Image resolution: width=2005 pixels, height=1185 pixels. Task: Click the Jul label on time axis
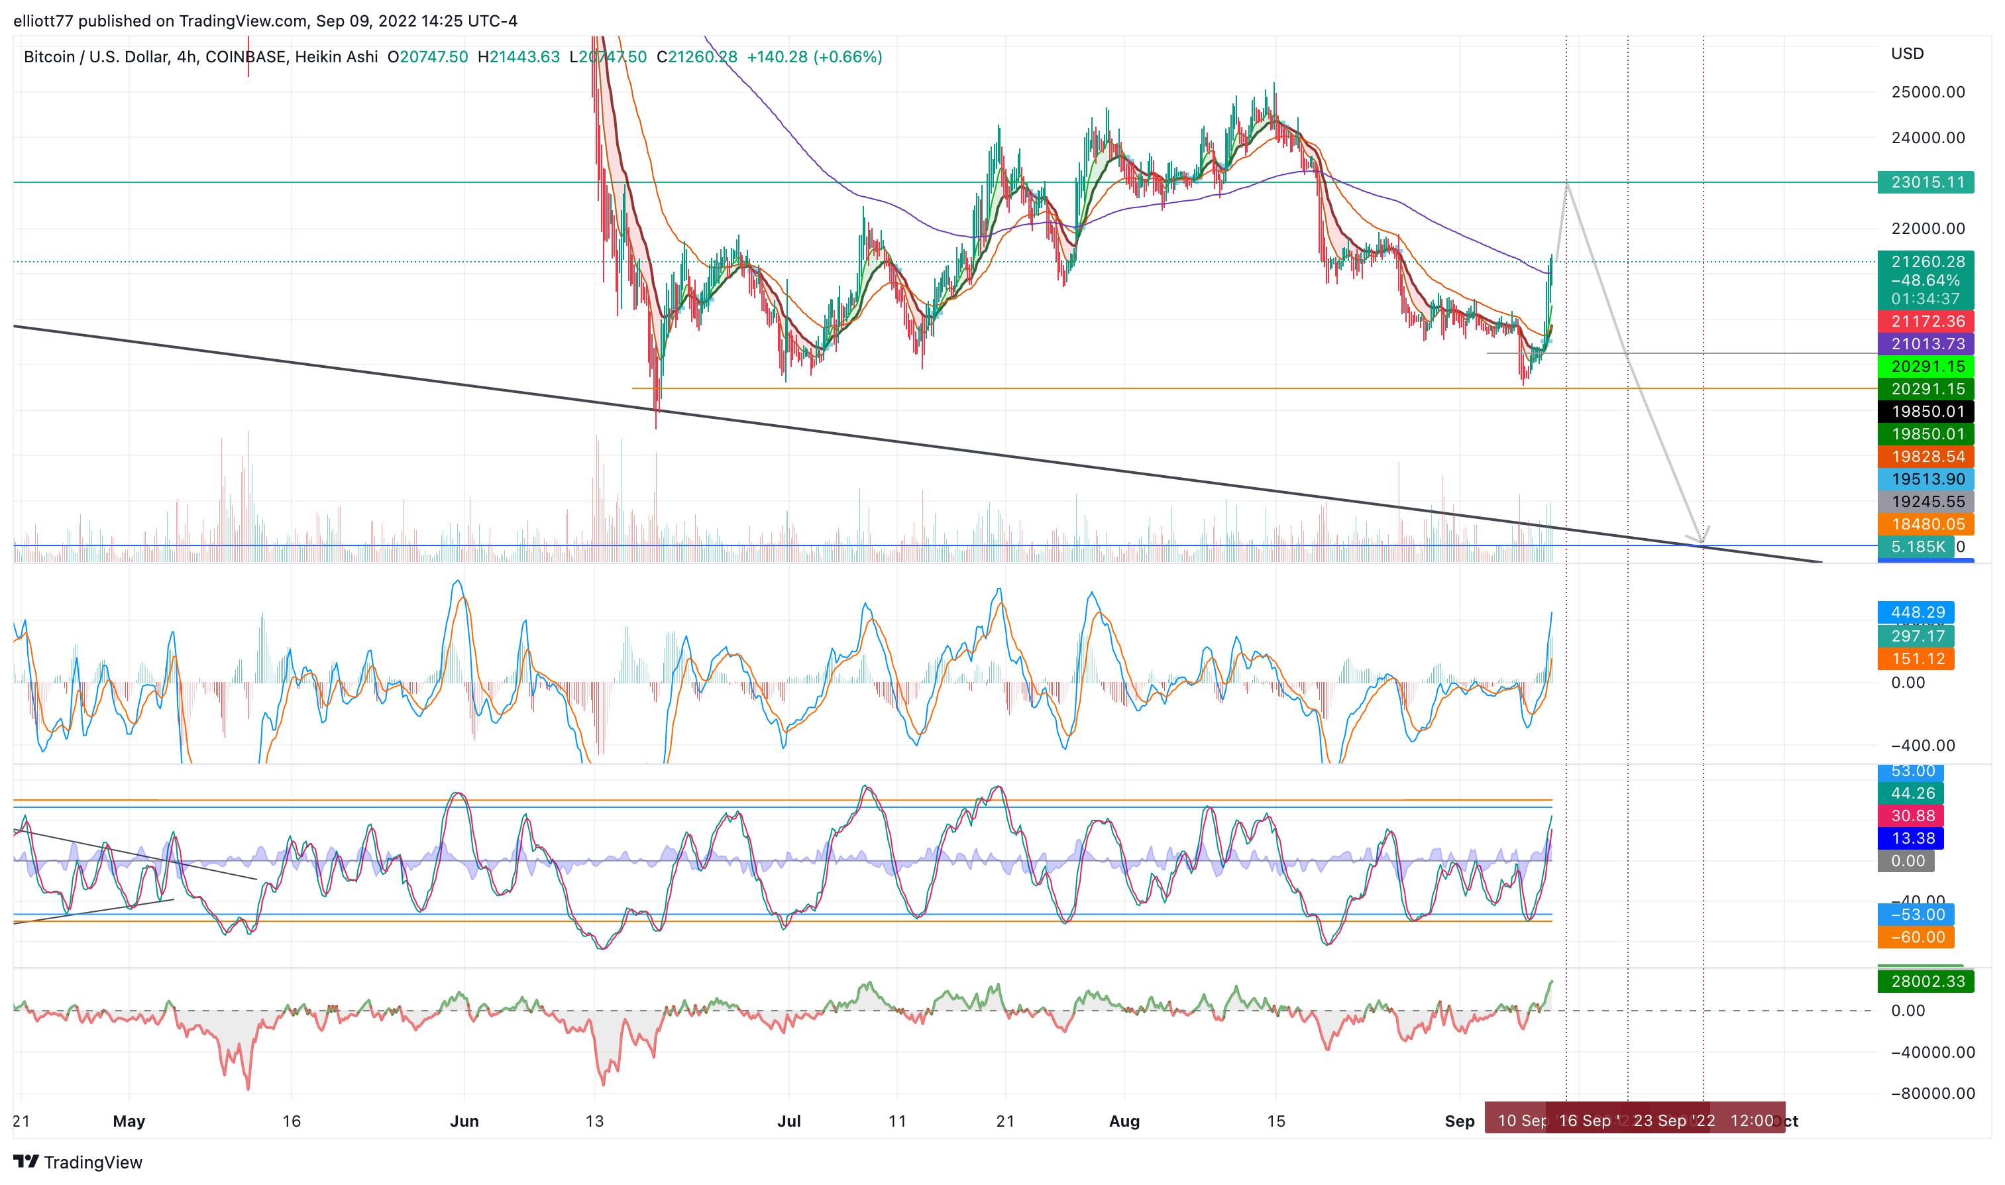point(789,1121)
